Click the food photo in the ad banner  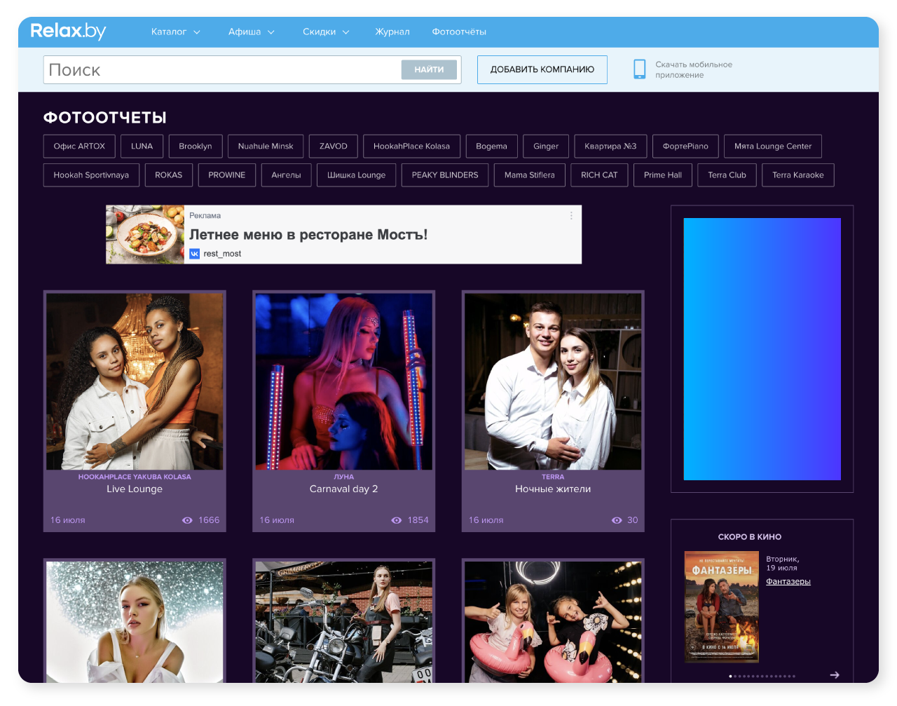click(x=145, y=234)
